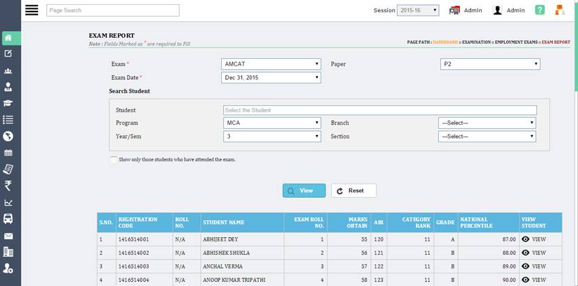Expand the Paper dropdown showing P2
Image resolution: width=578 pixels, height=286 pixels.
pos(490,64)
